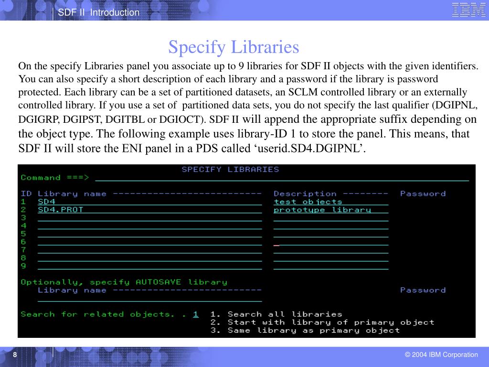
Task: Click the 'Search for related objects' value field
Action: click(195, 314)
